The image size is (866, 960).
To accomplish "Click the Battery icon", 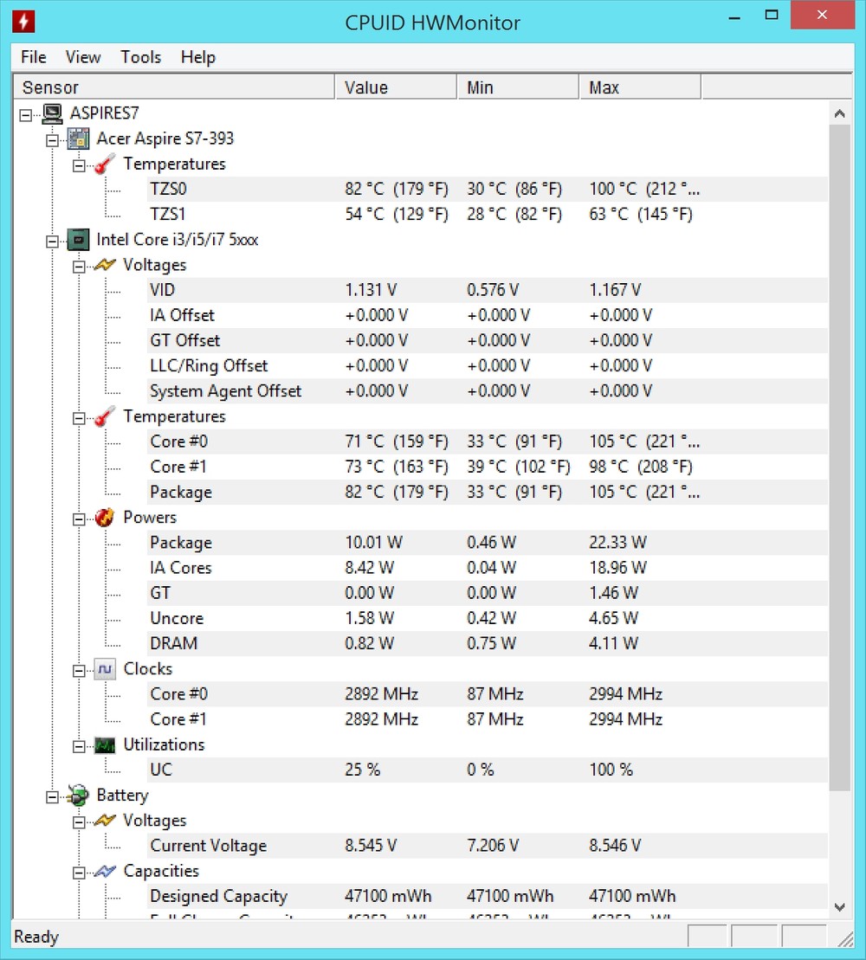I will pos(79,796).
